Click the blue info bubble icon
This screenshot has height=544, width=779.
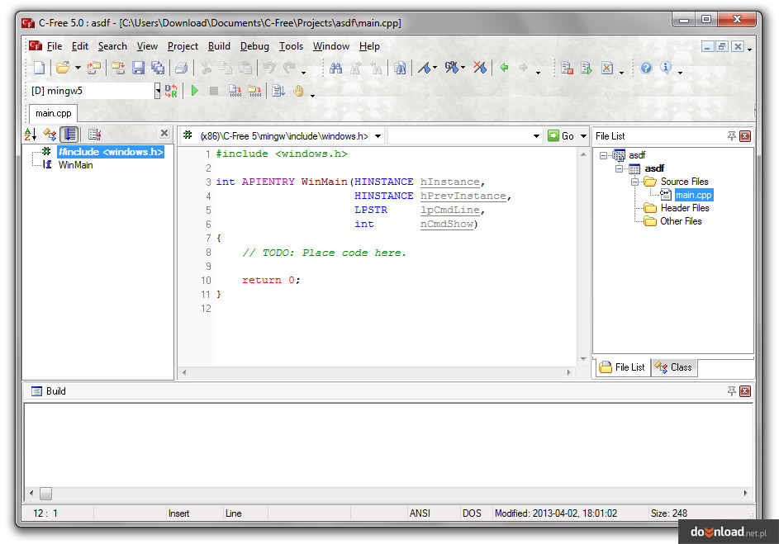666,68
